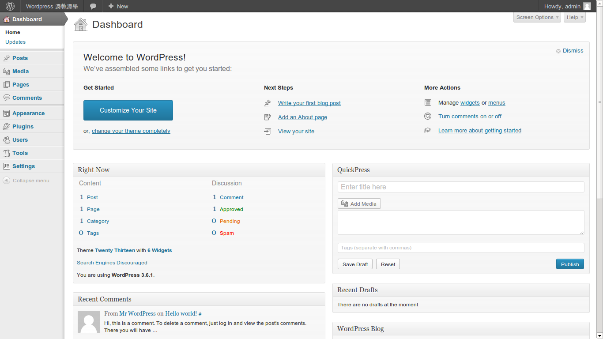
Task: Click the Pages icon in sidebar
Action: pos(7,84)
